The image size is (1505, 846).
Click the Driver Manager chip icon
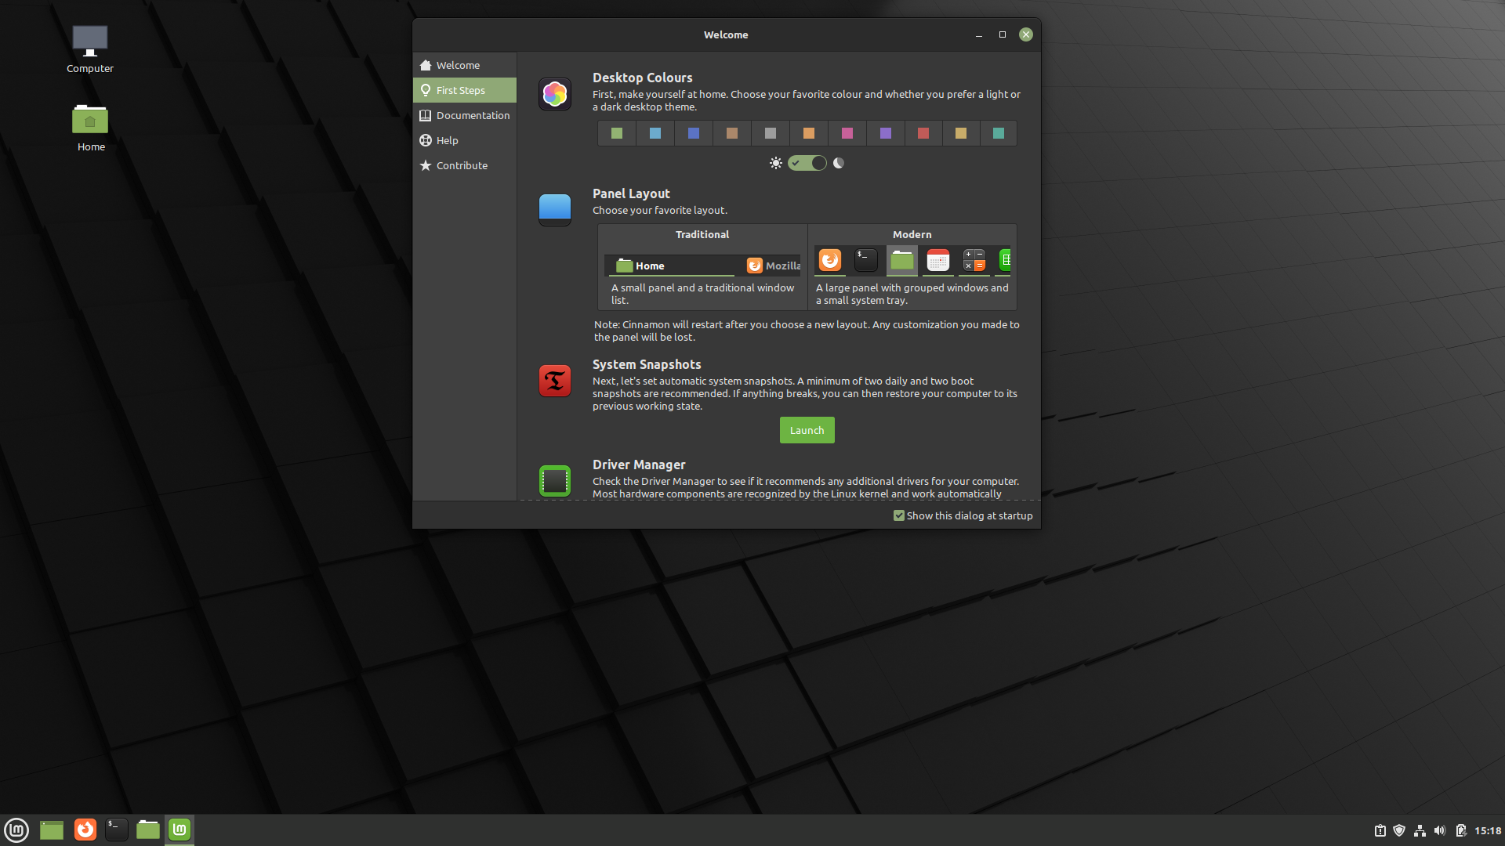click(555, 481)
